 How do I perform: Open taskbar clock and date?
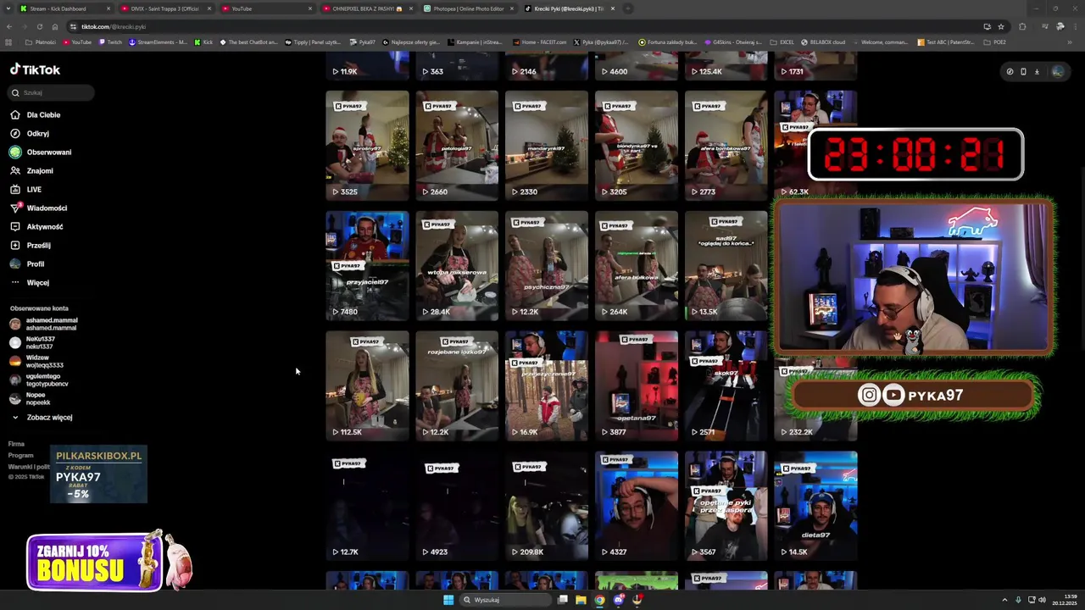[1065, 600]
